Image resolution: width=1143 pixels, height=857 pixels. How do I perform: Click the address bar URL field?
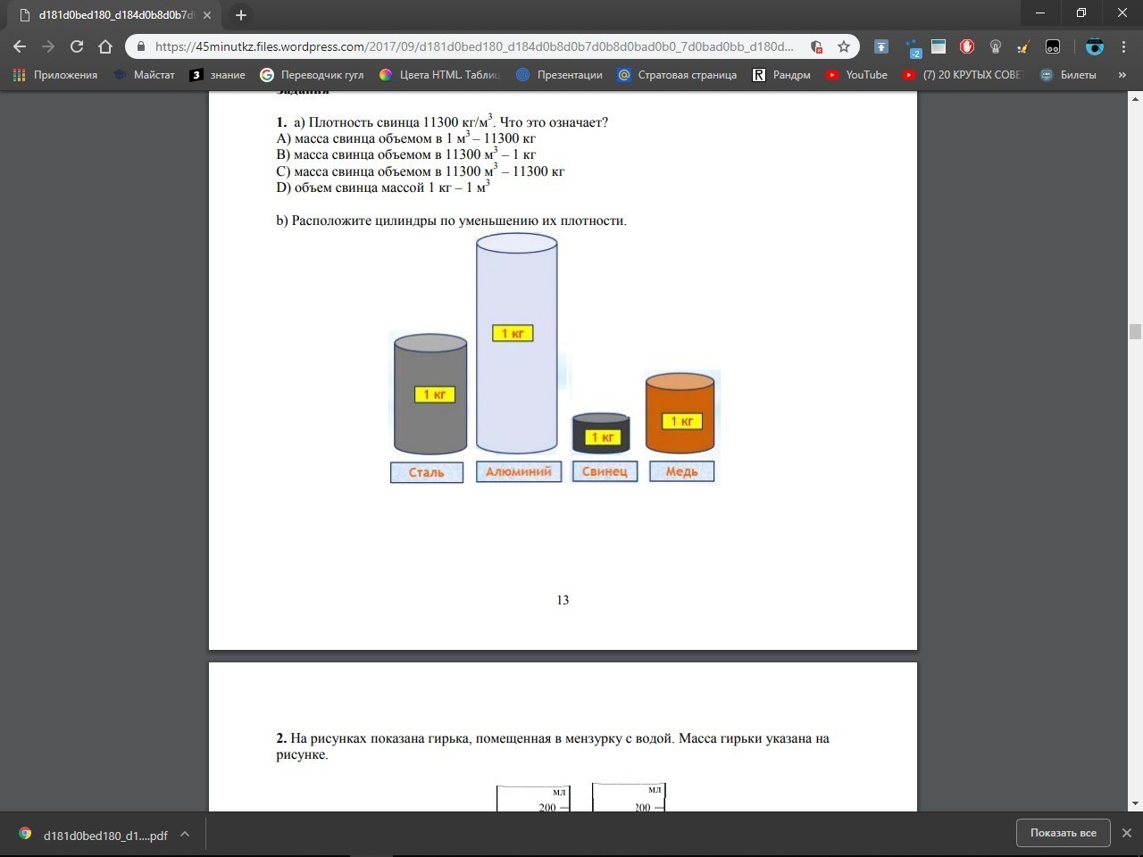pos(474,46)
